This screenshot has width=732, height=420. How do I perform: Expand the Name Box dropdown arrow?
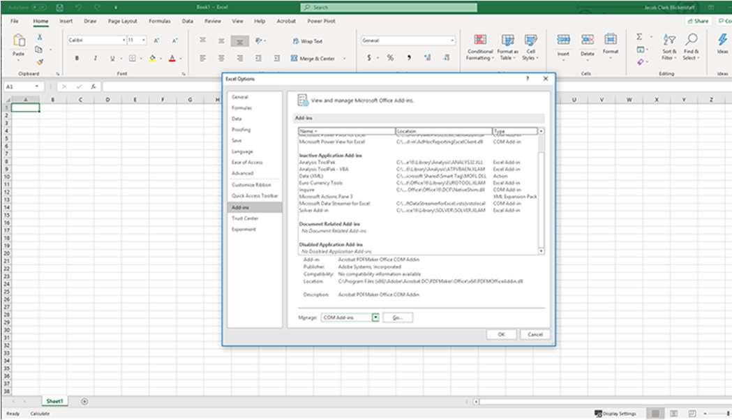point(36,87)
